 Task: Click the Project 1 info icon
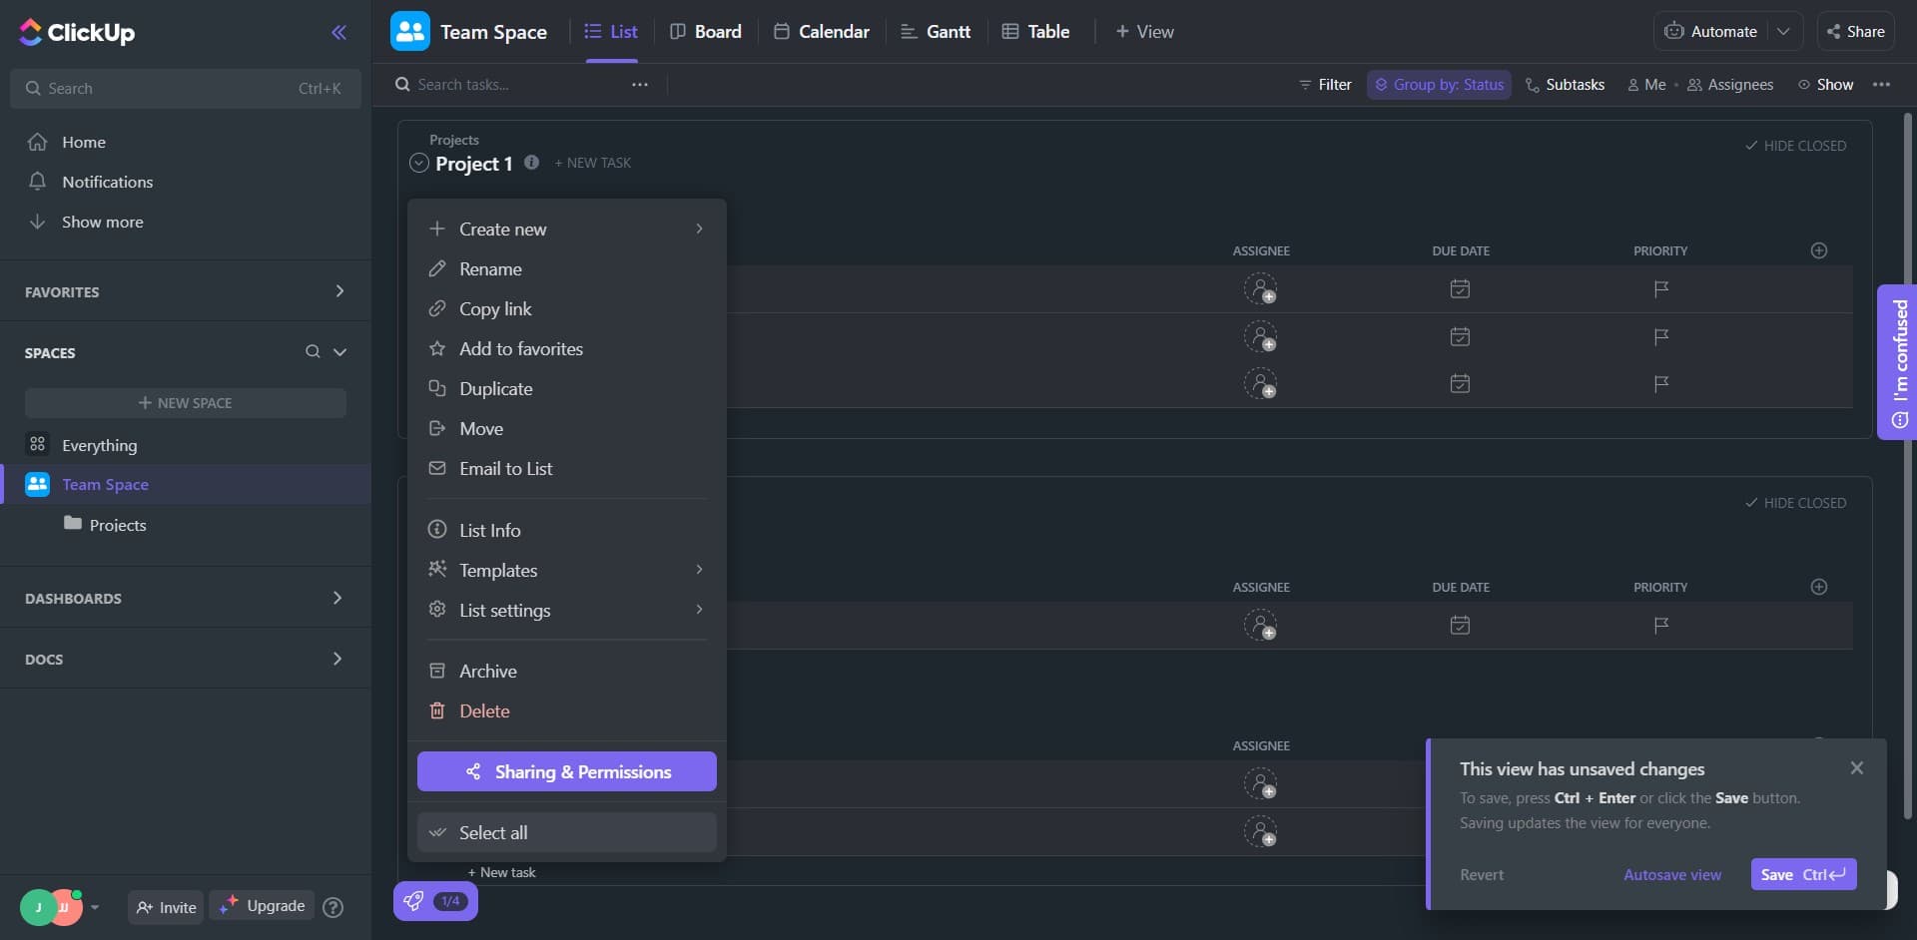coord(531,163)
